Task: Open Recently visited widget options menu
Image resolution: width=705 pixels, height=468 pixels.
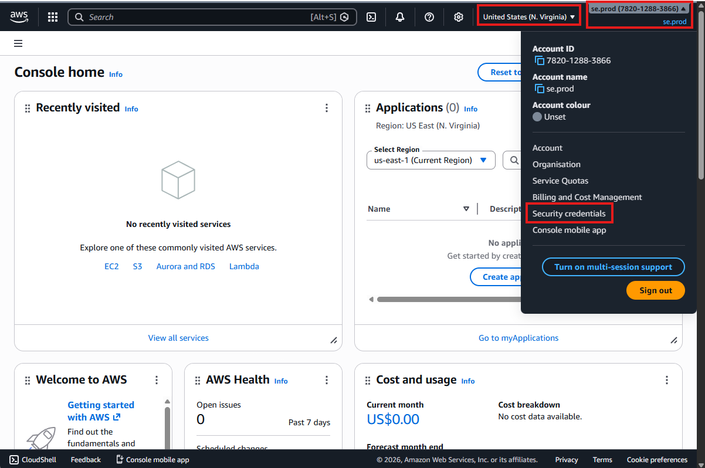Action: 327,108
